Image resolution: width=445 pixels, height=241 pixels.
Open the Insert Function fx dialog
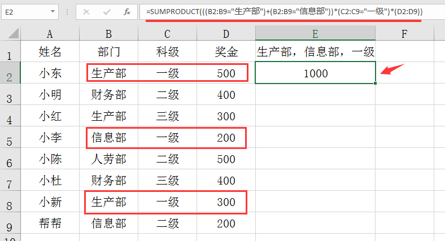(127, 12)
